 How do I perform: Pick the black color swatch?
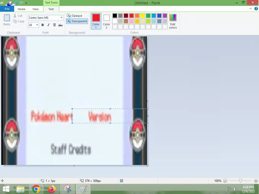point(115,16)
